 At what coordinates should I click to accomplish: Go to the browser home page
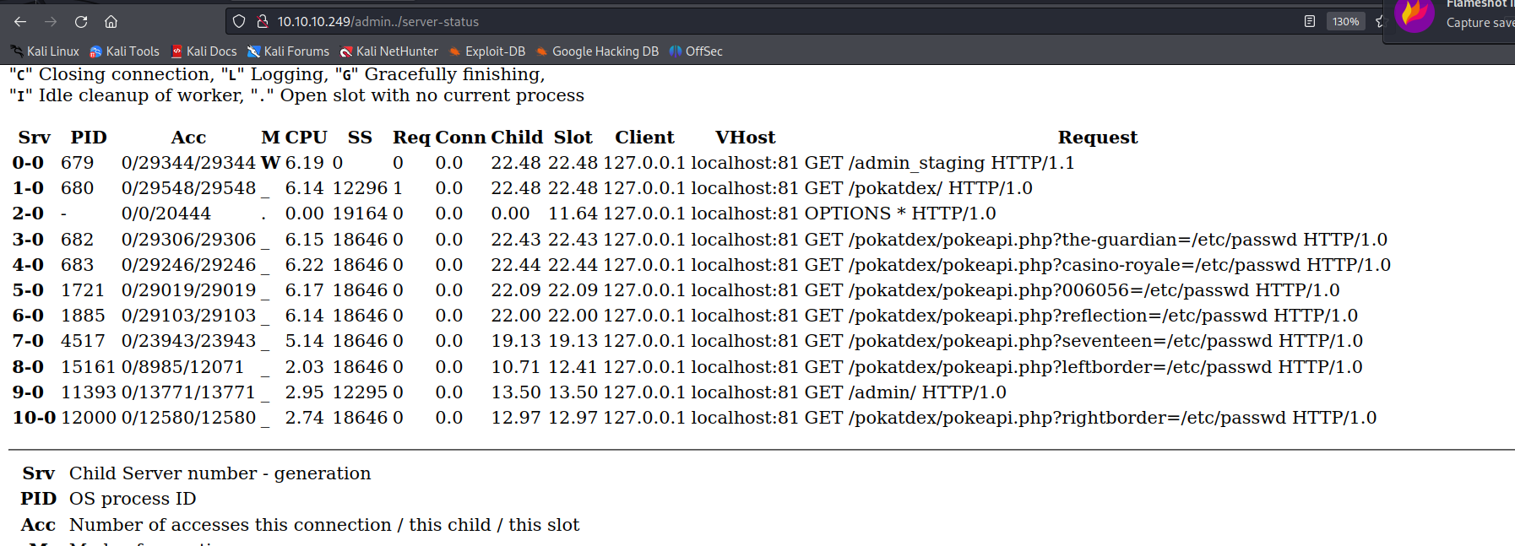click(x=111, y=22)
